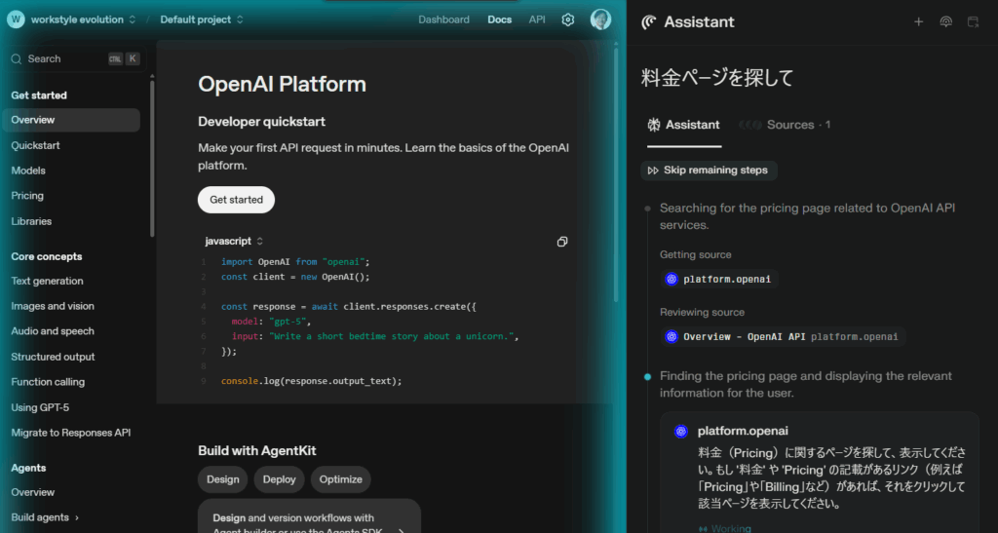Change the javascript code language dropdown
The height and width of the screenshot is (533, 998).
pos(234,241)
